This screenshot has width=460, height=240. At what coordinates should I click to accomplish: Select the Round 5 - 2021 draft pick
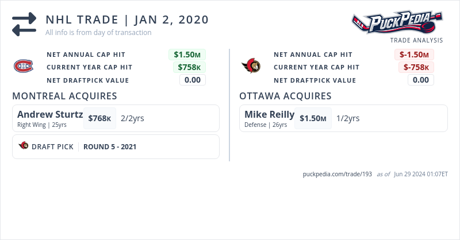pyautogui.click(x=110, y=146)
